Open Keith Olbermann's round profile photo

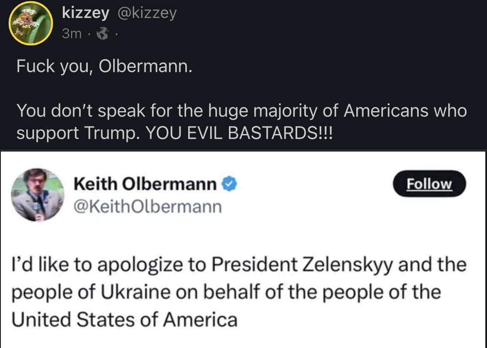[x=37, y=195]
